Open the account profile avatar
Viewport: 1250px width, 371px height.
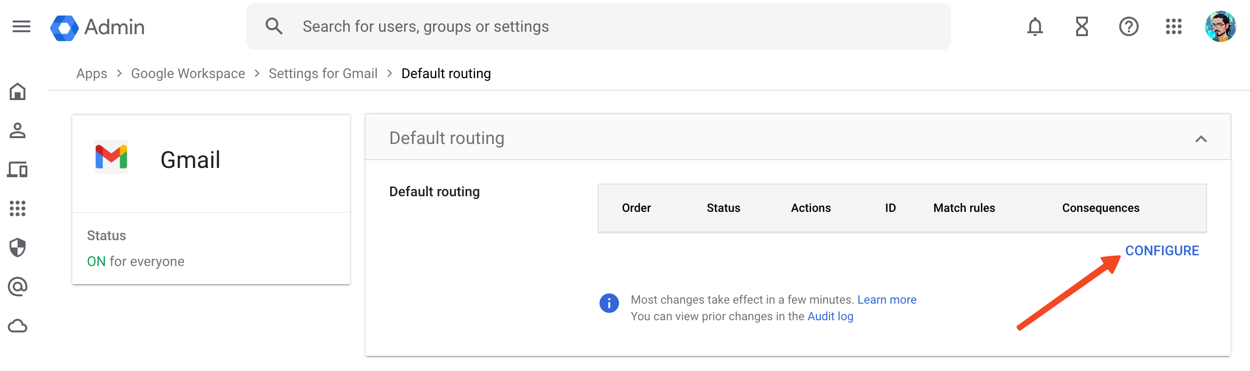tap(1220, 26)
